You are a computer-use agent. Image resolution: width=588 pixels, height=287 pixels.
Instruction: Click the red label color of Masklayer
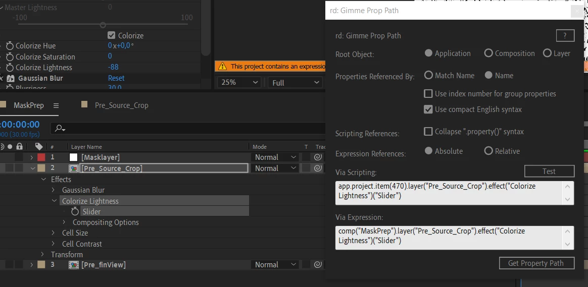(41, 157)
